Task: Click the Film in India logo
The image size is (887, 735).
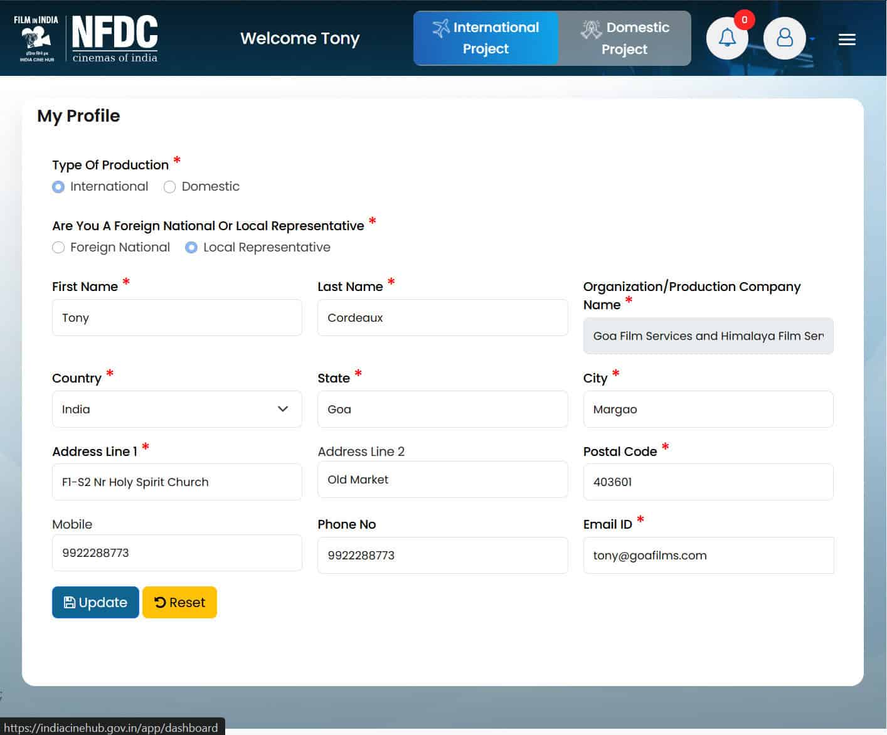Action: point(36,38)
